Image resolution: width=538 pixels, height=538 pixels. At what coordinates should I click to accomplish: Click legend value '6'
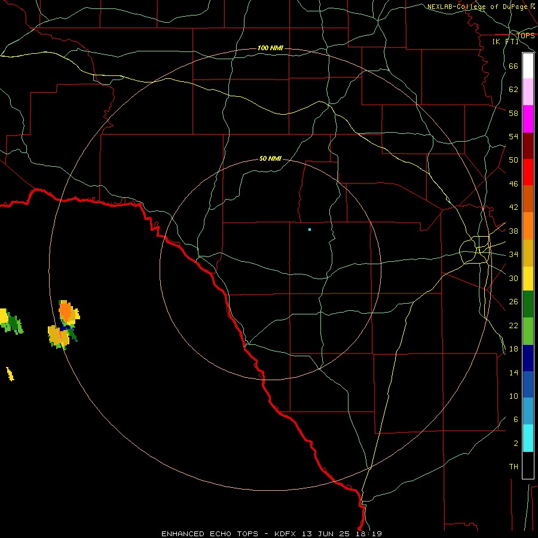[515, 420]
